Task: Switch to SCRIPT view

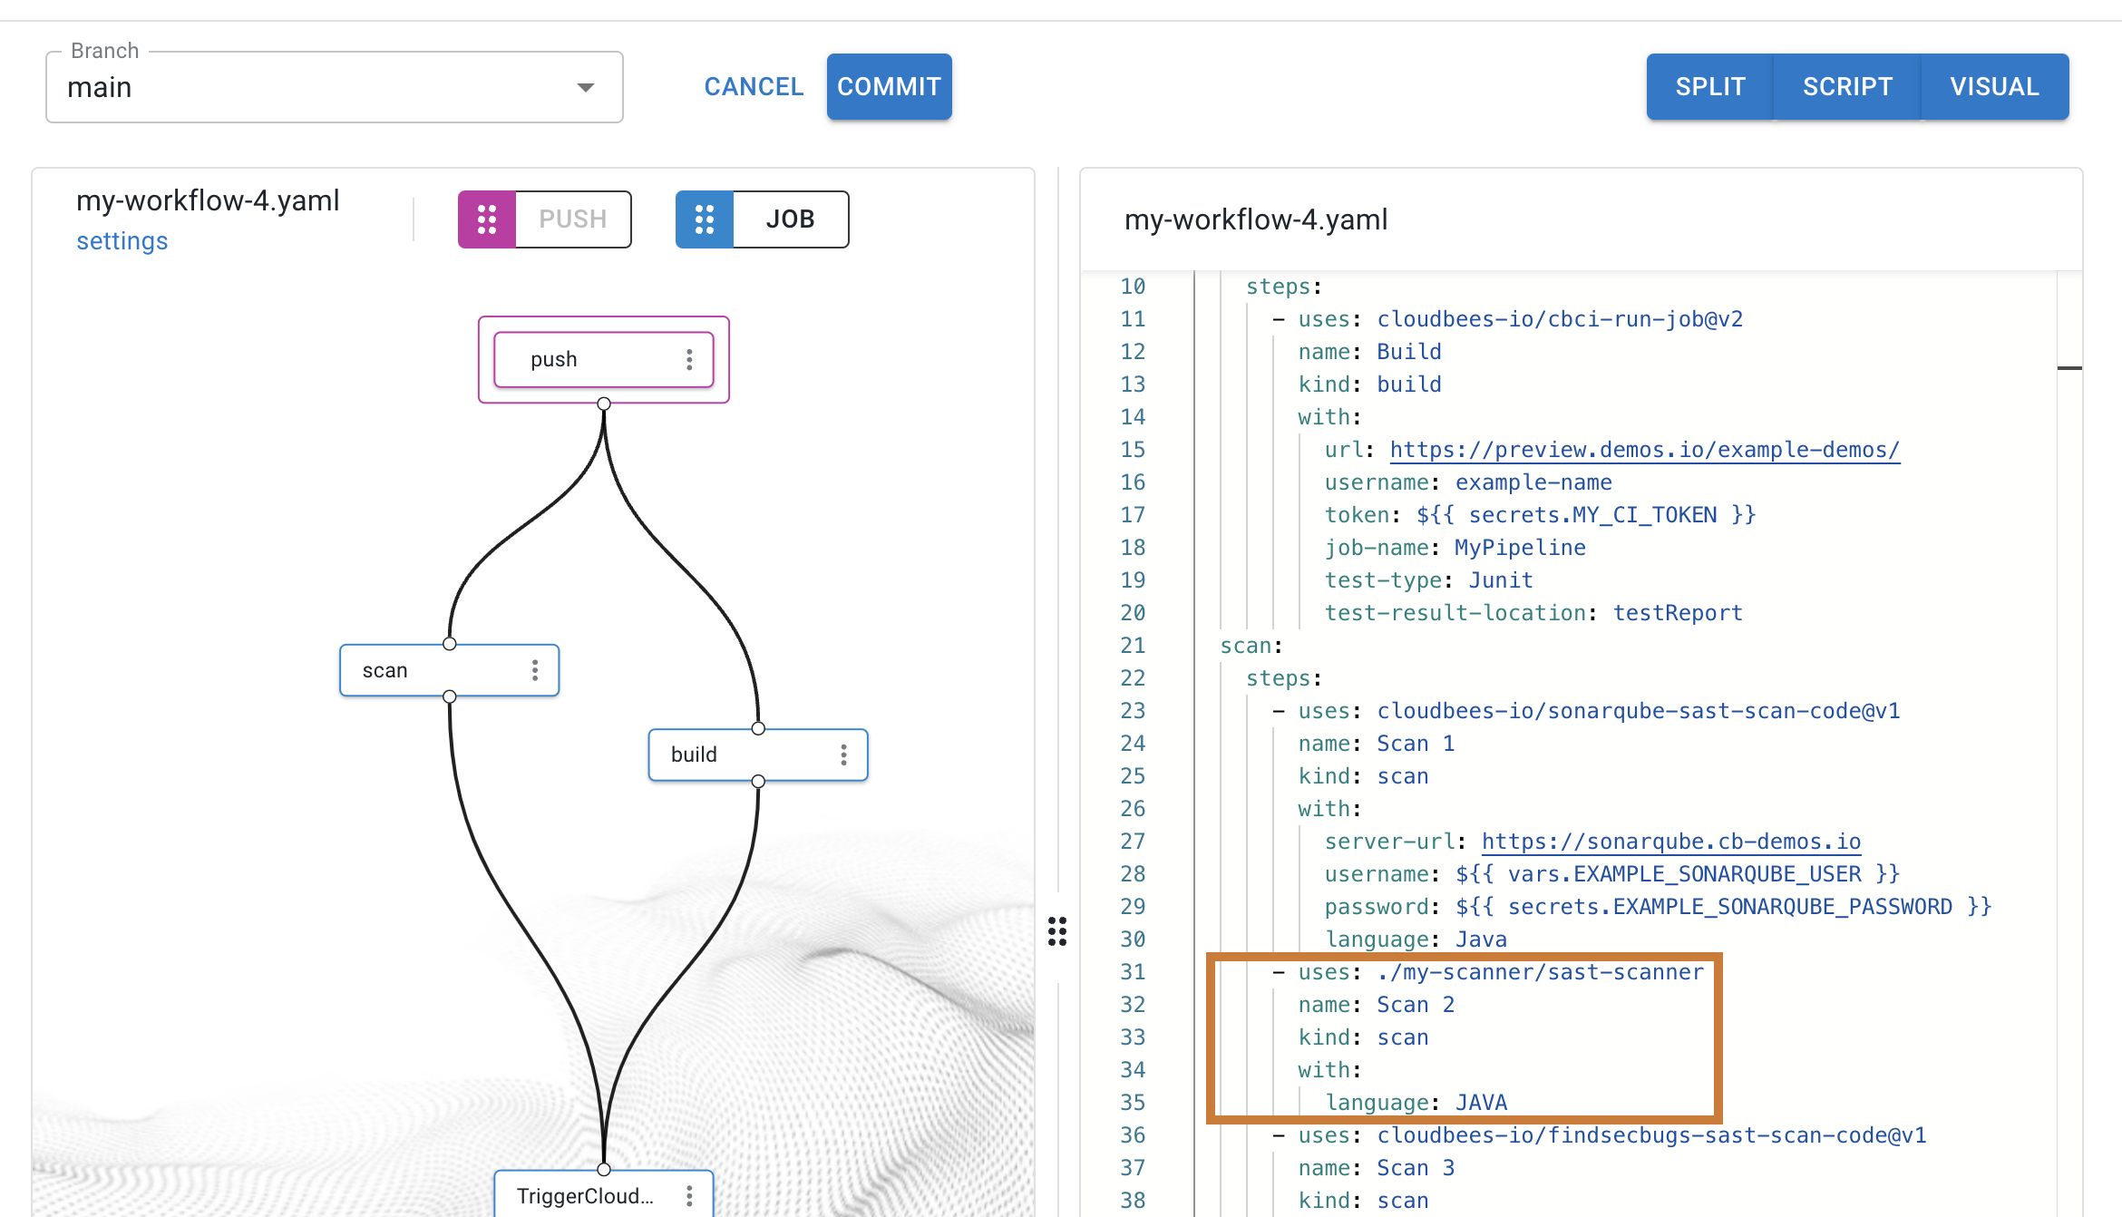Action: point(1847,87)
